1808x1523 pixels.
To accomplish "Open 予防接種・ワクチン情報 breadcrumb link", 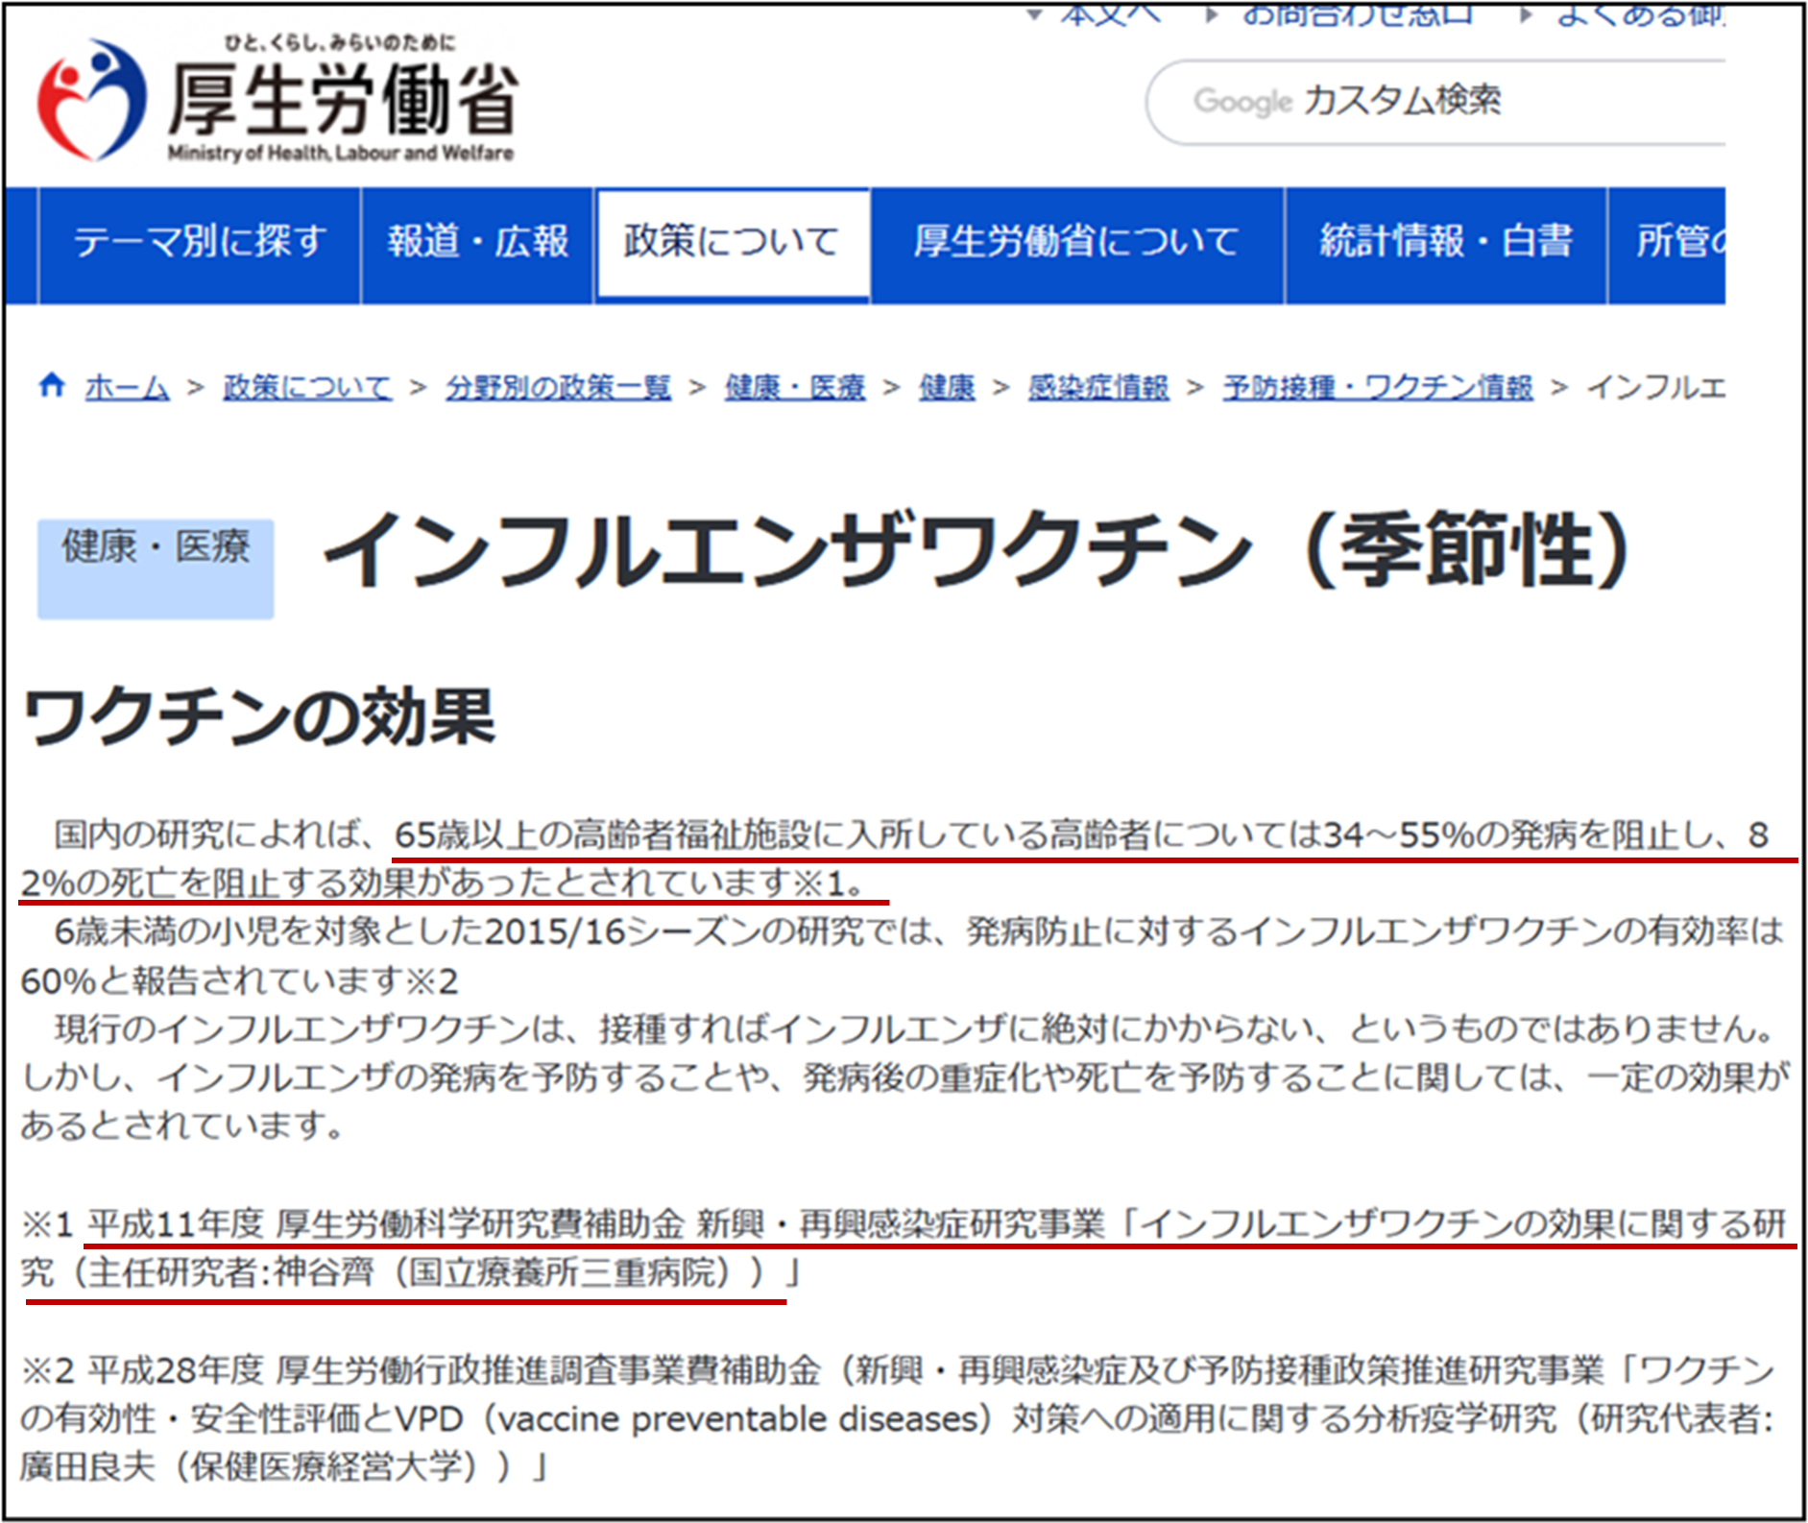I will tap(1377, 387).
